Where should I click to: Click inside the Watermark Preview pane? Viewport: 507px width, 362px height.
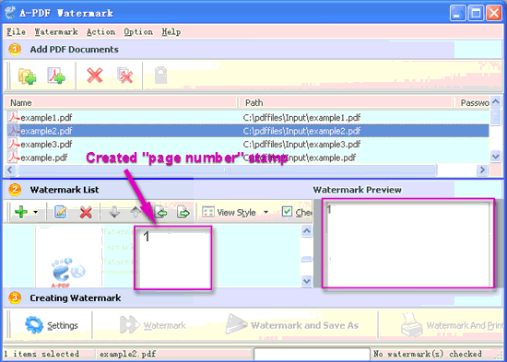coord(408,243)
